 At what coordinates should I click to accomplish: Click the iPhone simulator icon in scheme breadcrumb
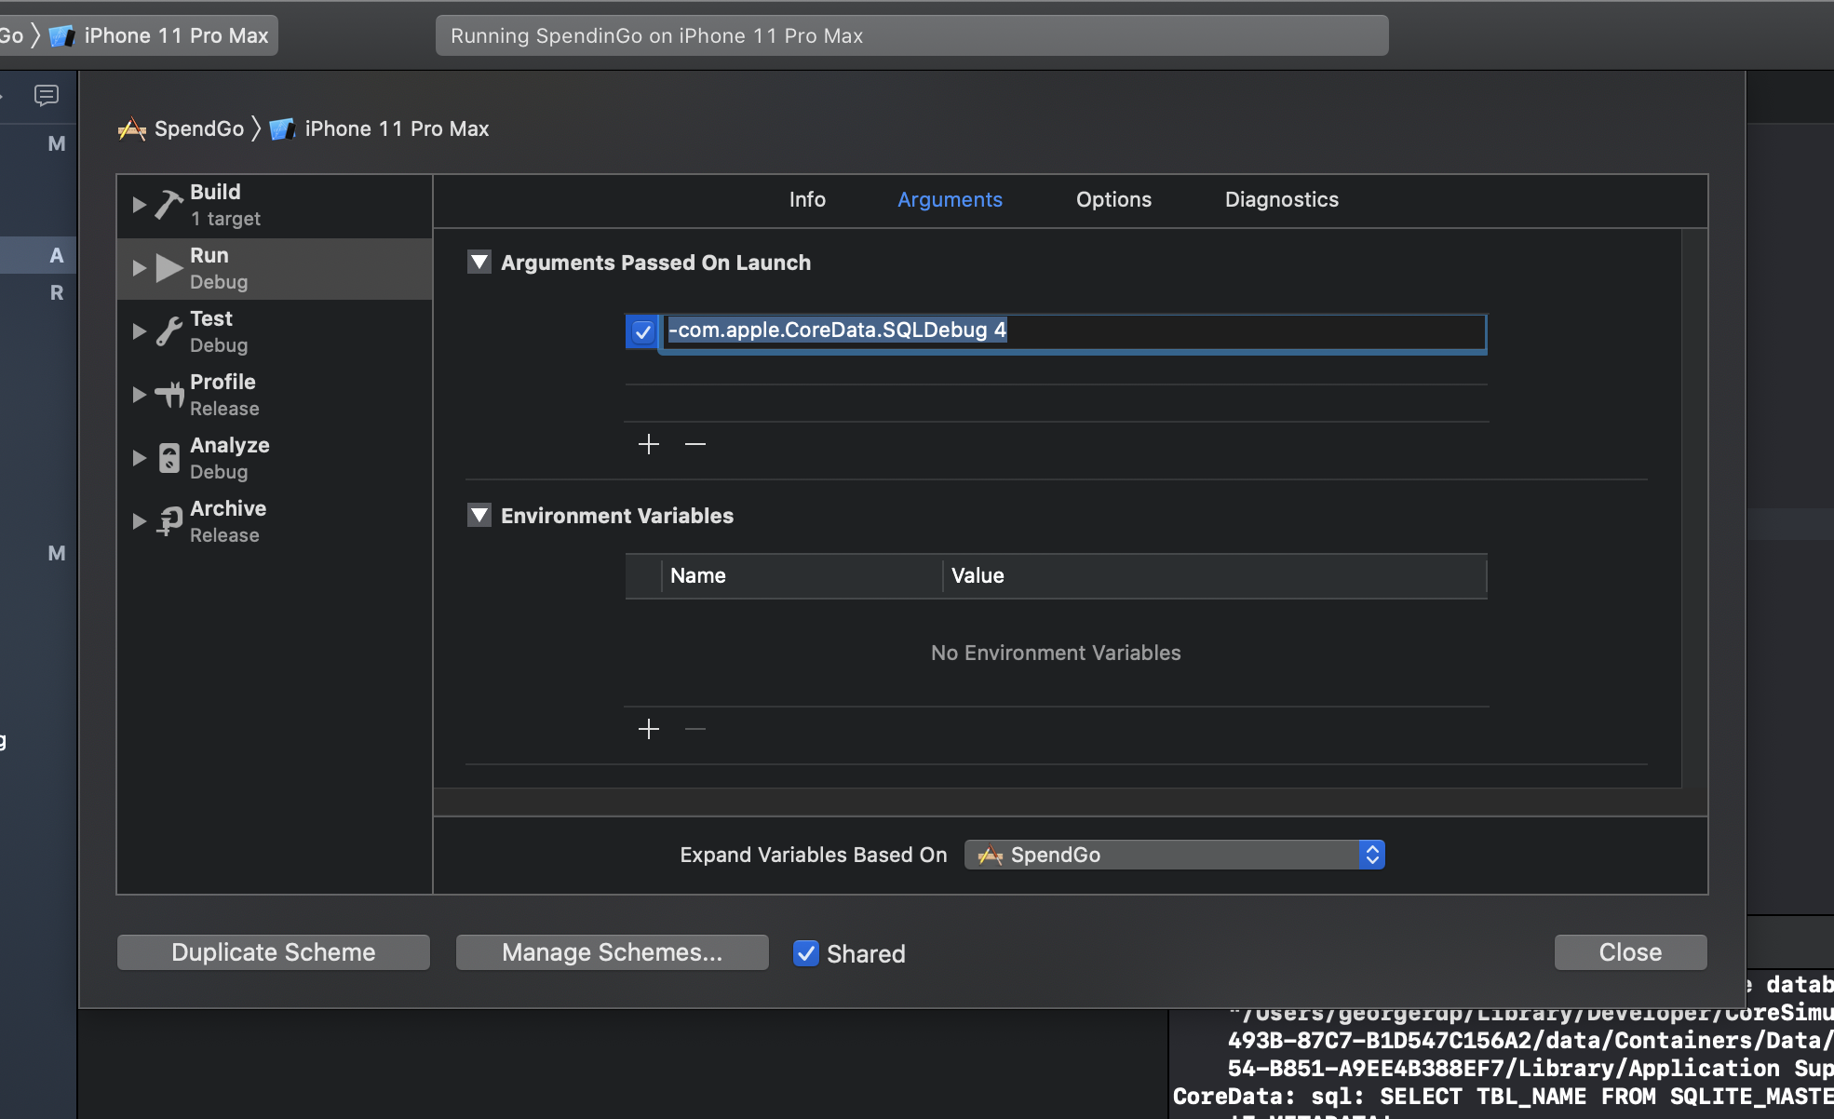click(x=282, y=128)
